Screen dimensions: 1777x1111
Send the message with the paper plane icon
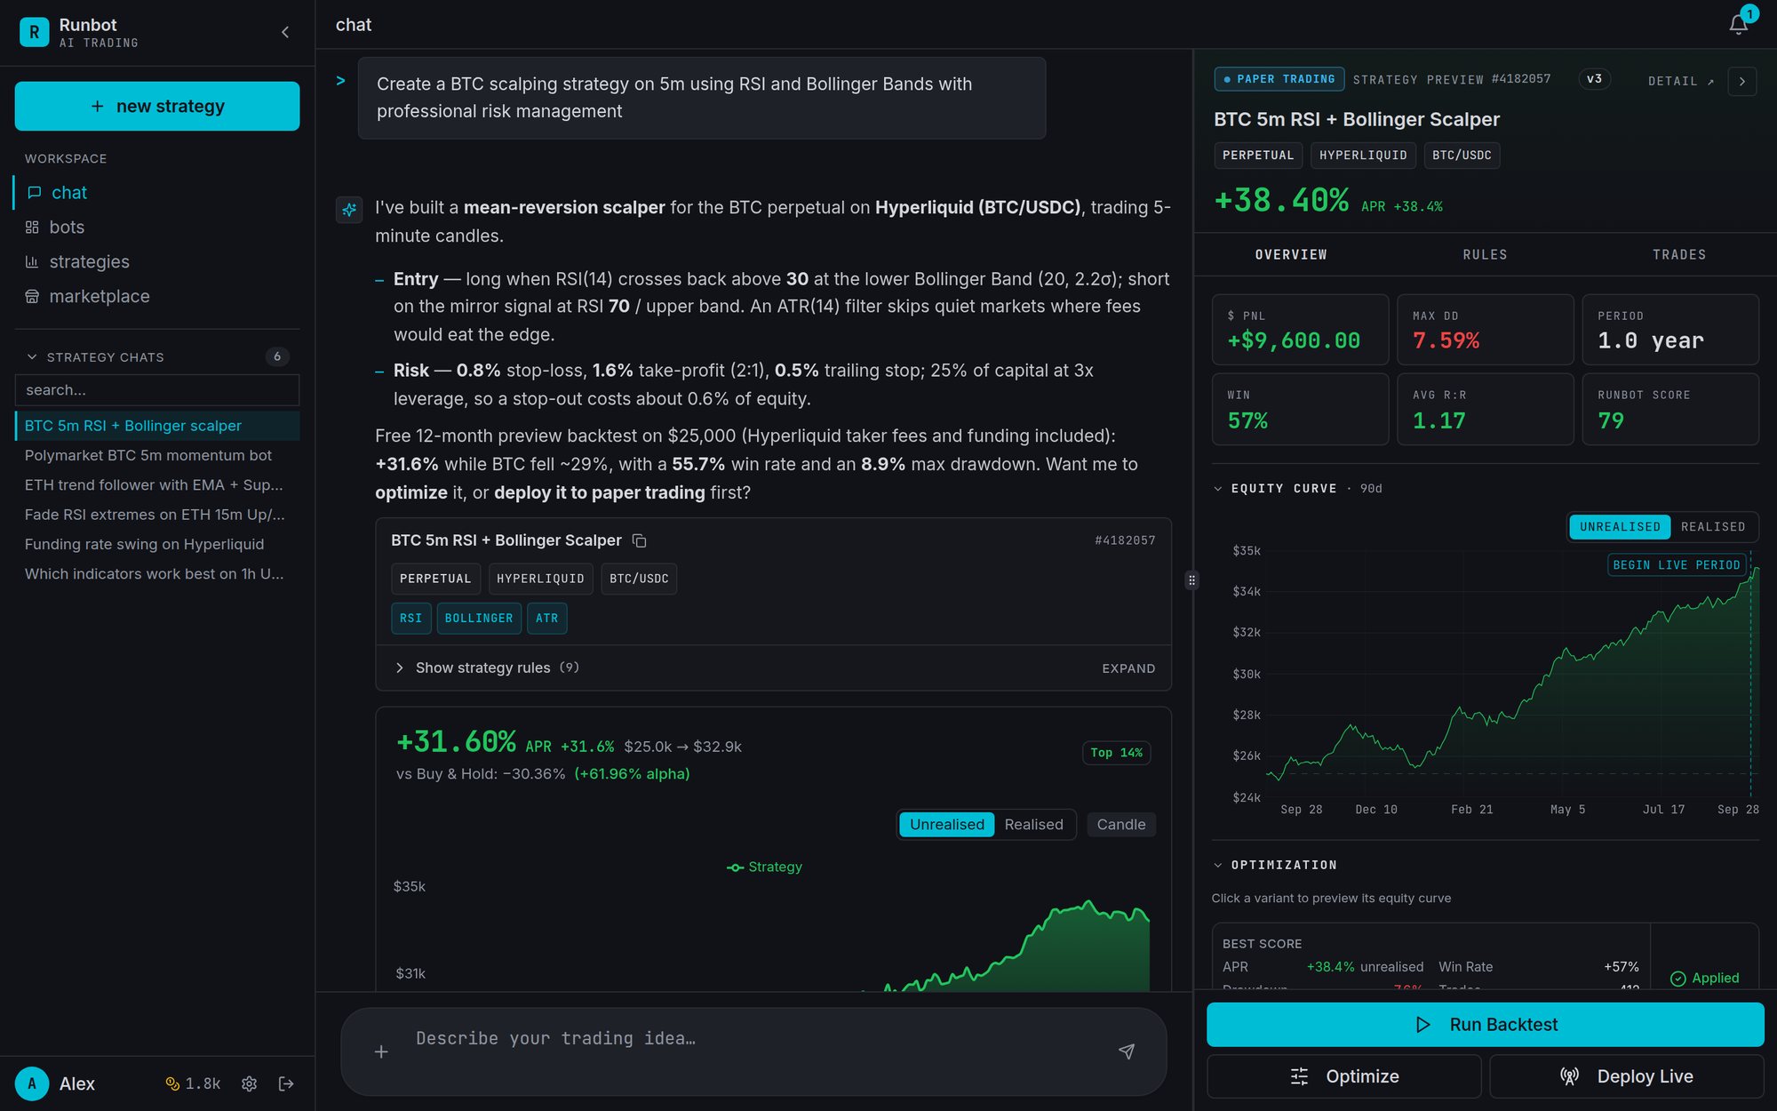(1127, 1051)
